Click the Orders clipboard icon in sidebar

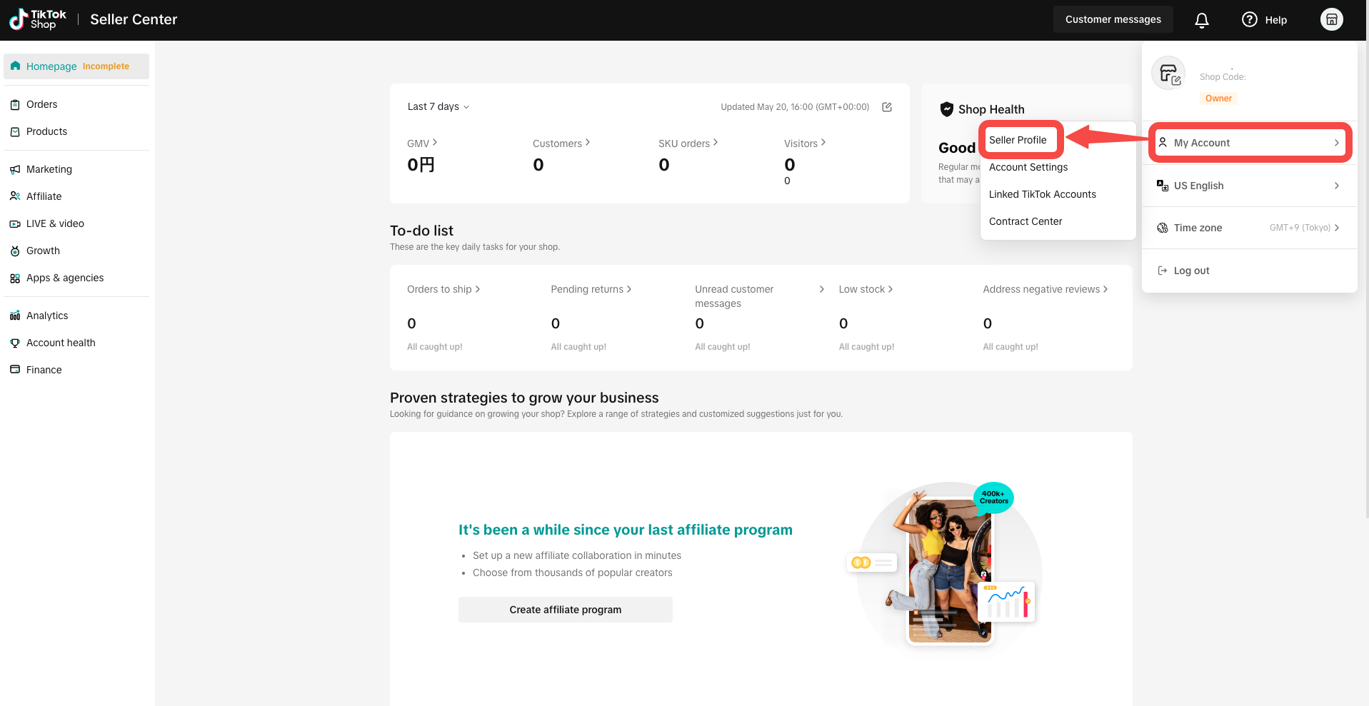[x=15, y=105]
